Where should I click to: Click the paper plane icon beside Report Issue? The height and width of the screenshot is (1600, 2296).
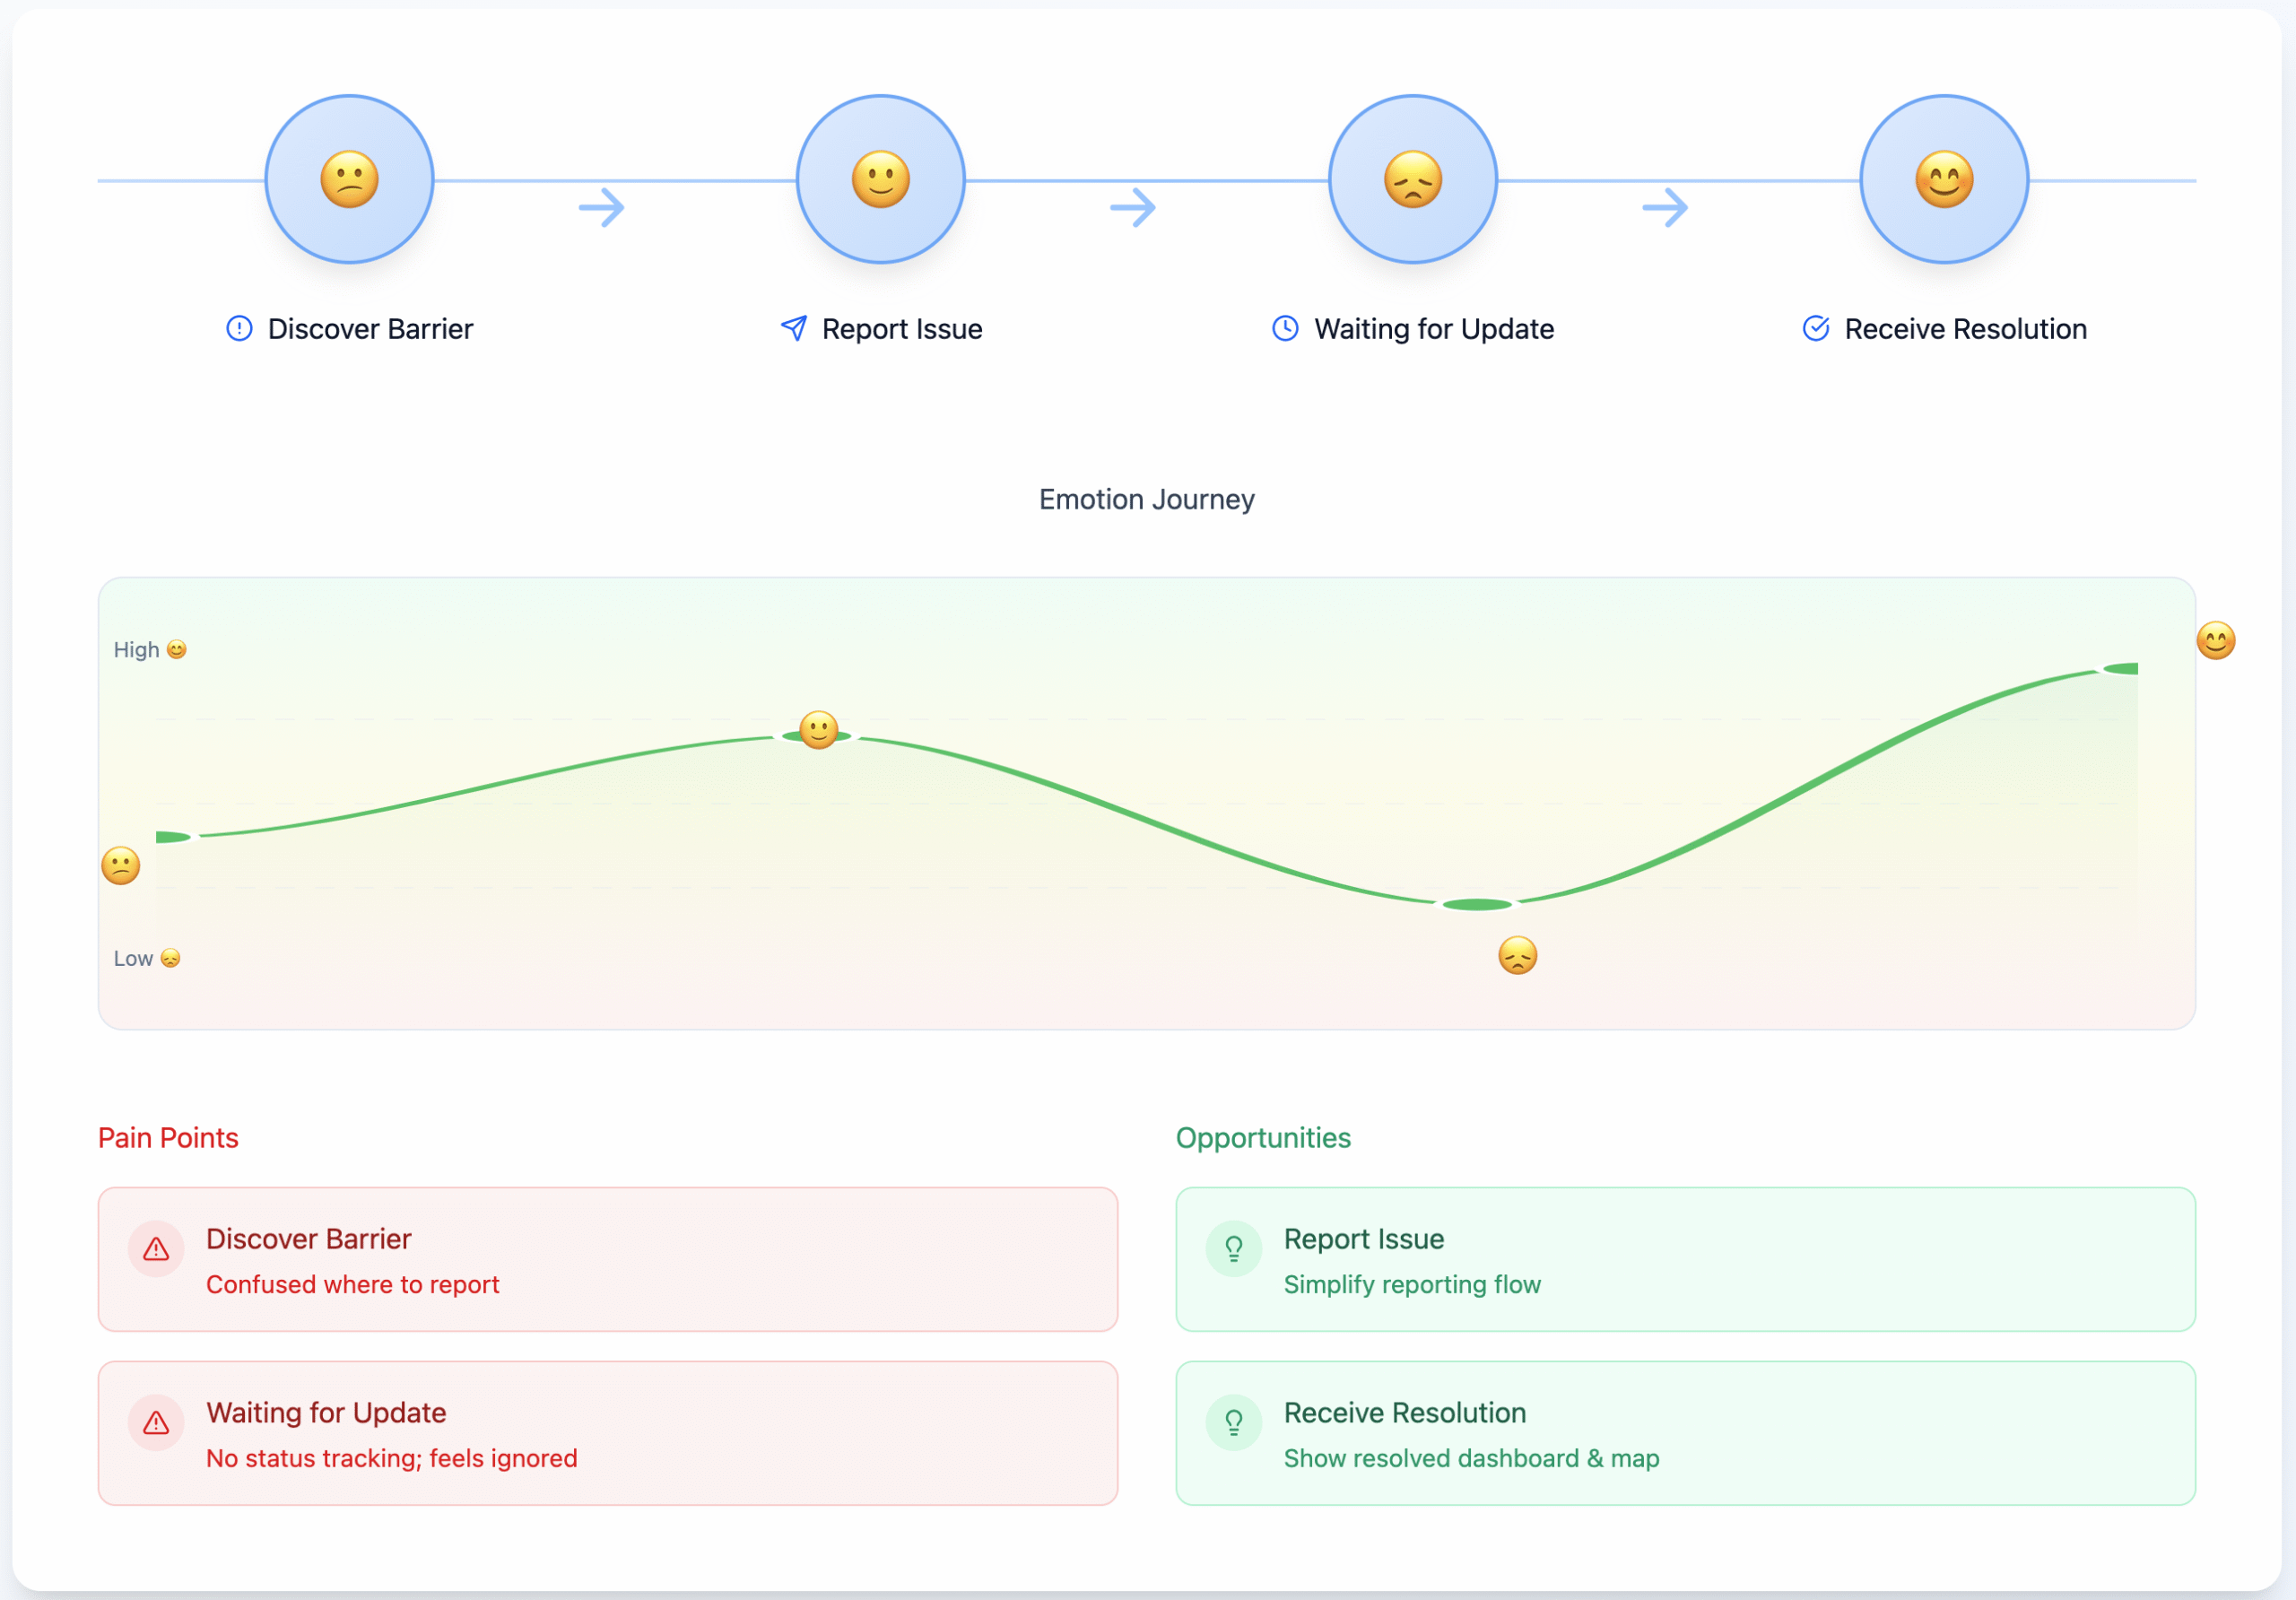pyautogui.click(x=793, y=329)
